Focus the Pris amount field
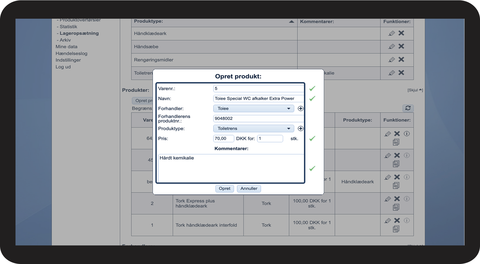 tap(224, 138)
